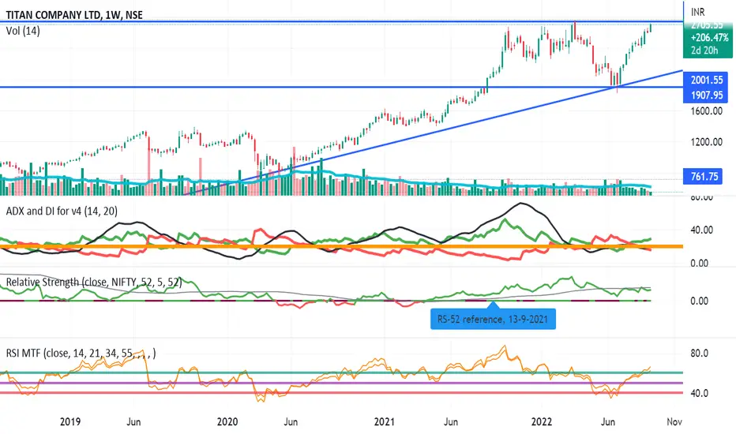Select the orange horizontal line in ADX pane
The image size is (736, 434).
point(341,246)
